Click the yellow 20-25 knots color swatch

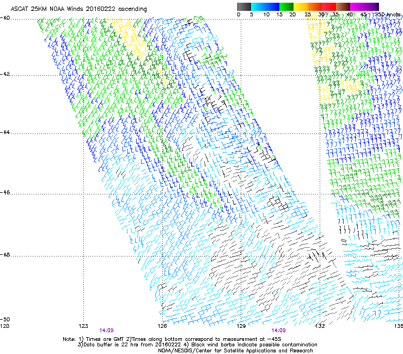pos(301,7)
